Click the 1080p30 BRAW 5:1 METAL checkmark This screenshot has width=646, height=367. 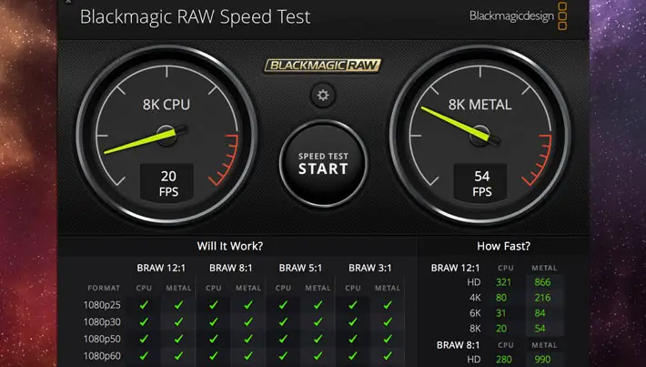(318, 321)
